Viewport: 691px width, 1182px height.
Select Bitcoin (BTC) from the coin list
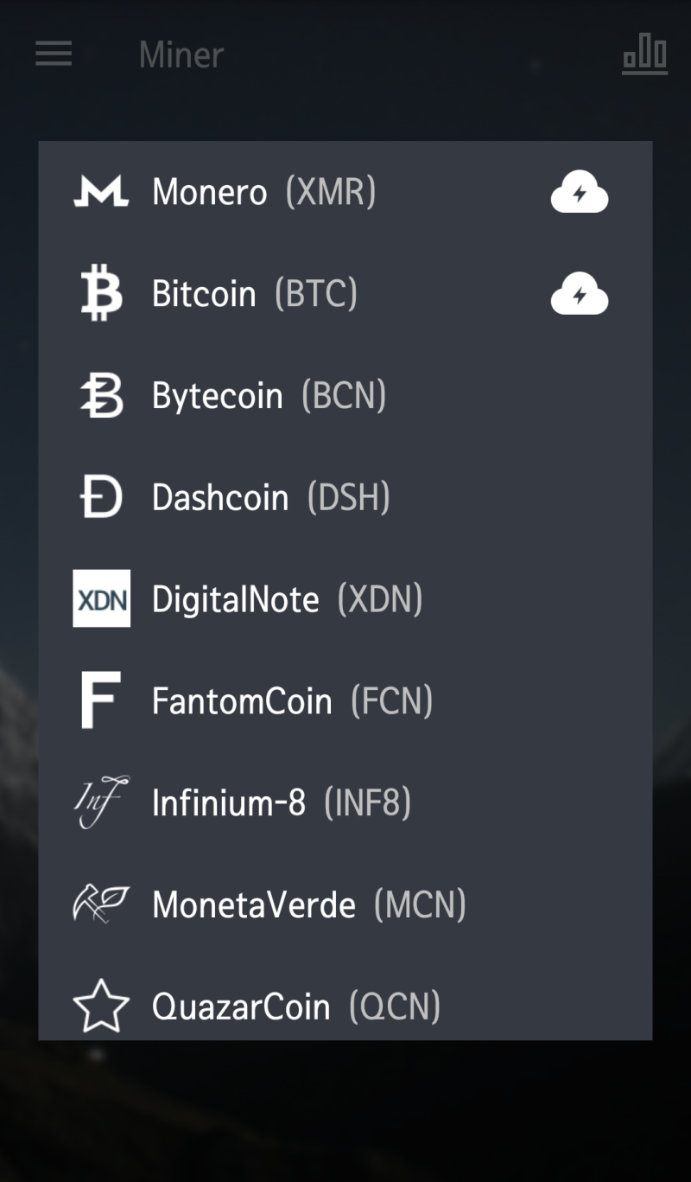coord(345,294)
